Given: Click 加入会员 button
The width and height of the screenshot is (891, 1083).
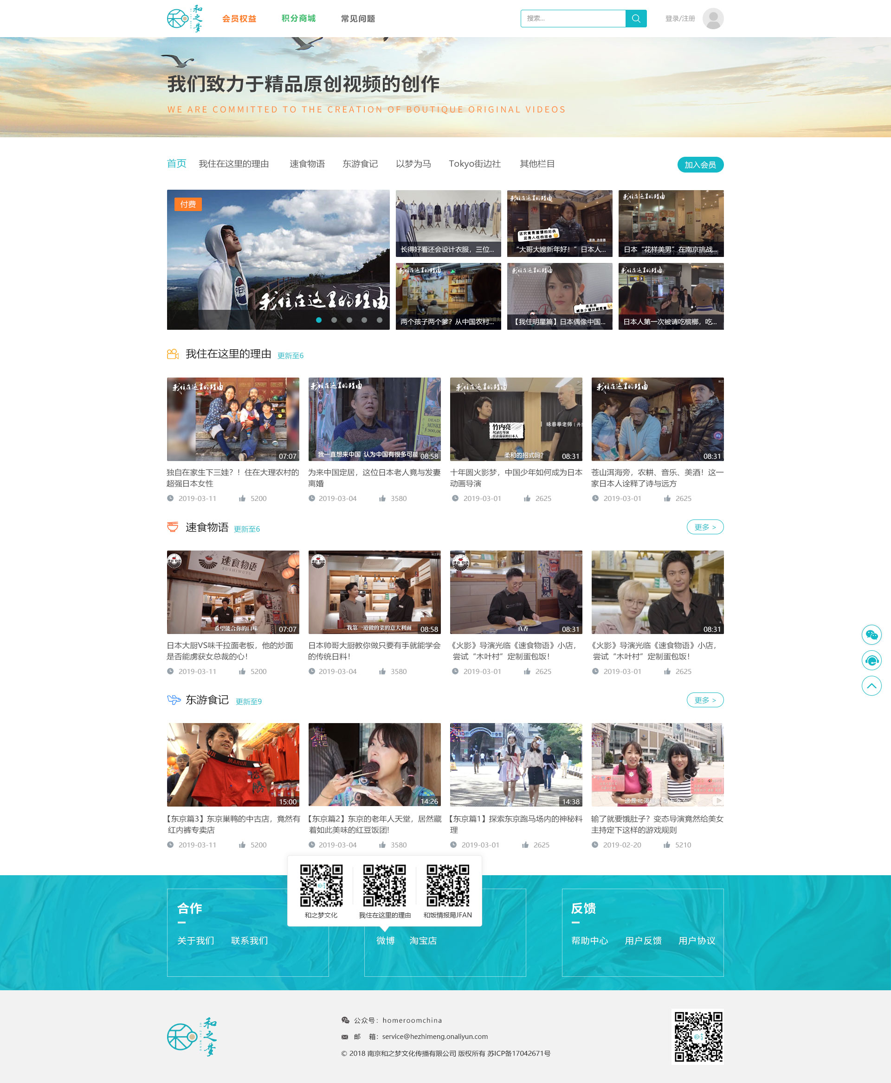Looking at the screenshot, I should [700, 165].
